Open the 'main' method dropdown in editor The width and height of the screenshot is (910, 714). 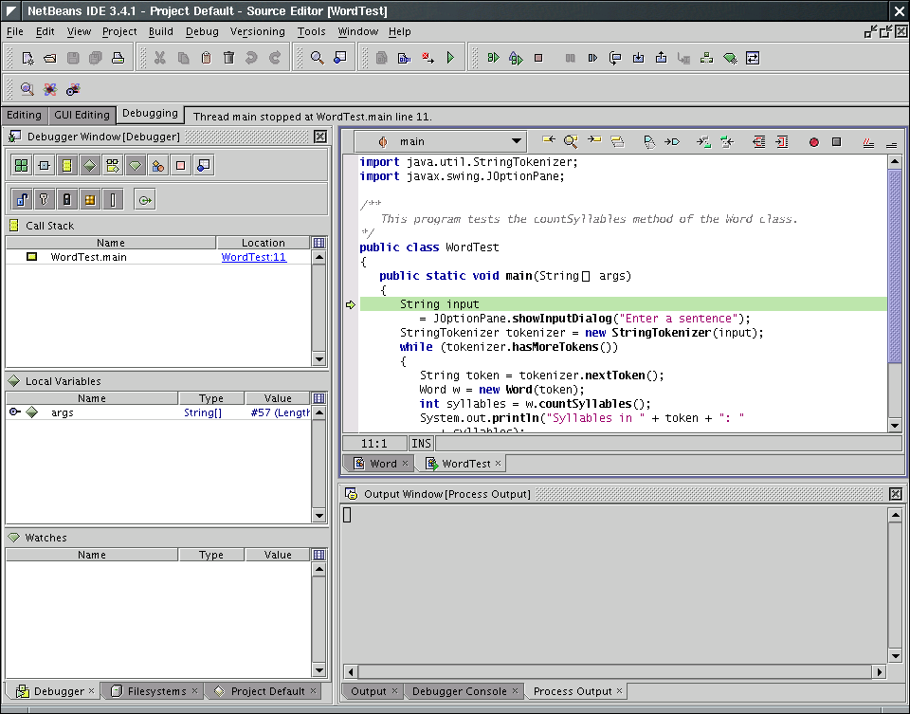click(x=516, y=142)
